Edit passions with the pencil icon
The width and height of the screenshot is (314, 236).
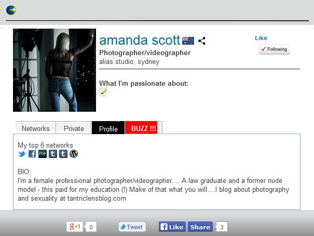103,92
